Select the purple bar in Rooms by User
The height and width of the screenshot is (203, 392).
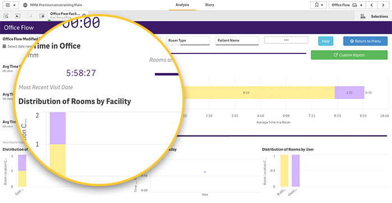click(x=295, y=171)
